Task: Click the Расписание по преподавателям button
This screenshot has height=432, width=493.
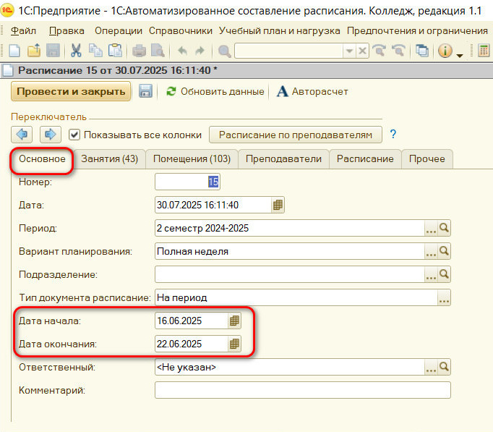Action: point(296,135)
